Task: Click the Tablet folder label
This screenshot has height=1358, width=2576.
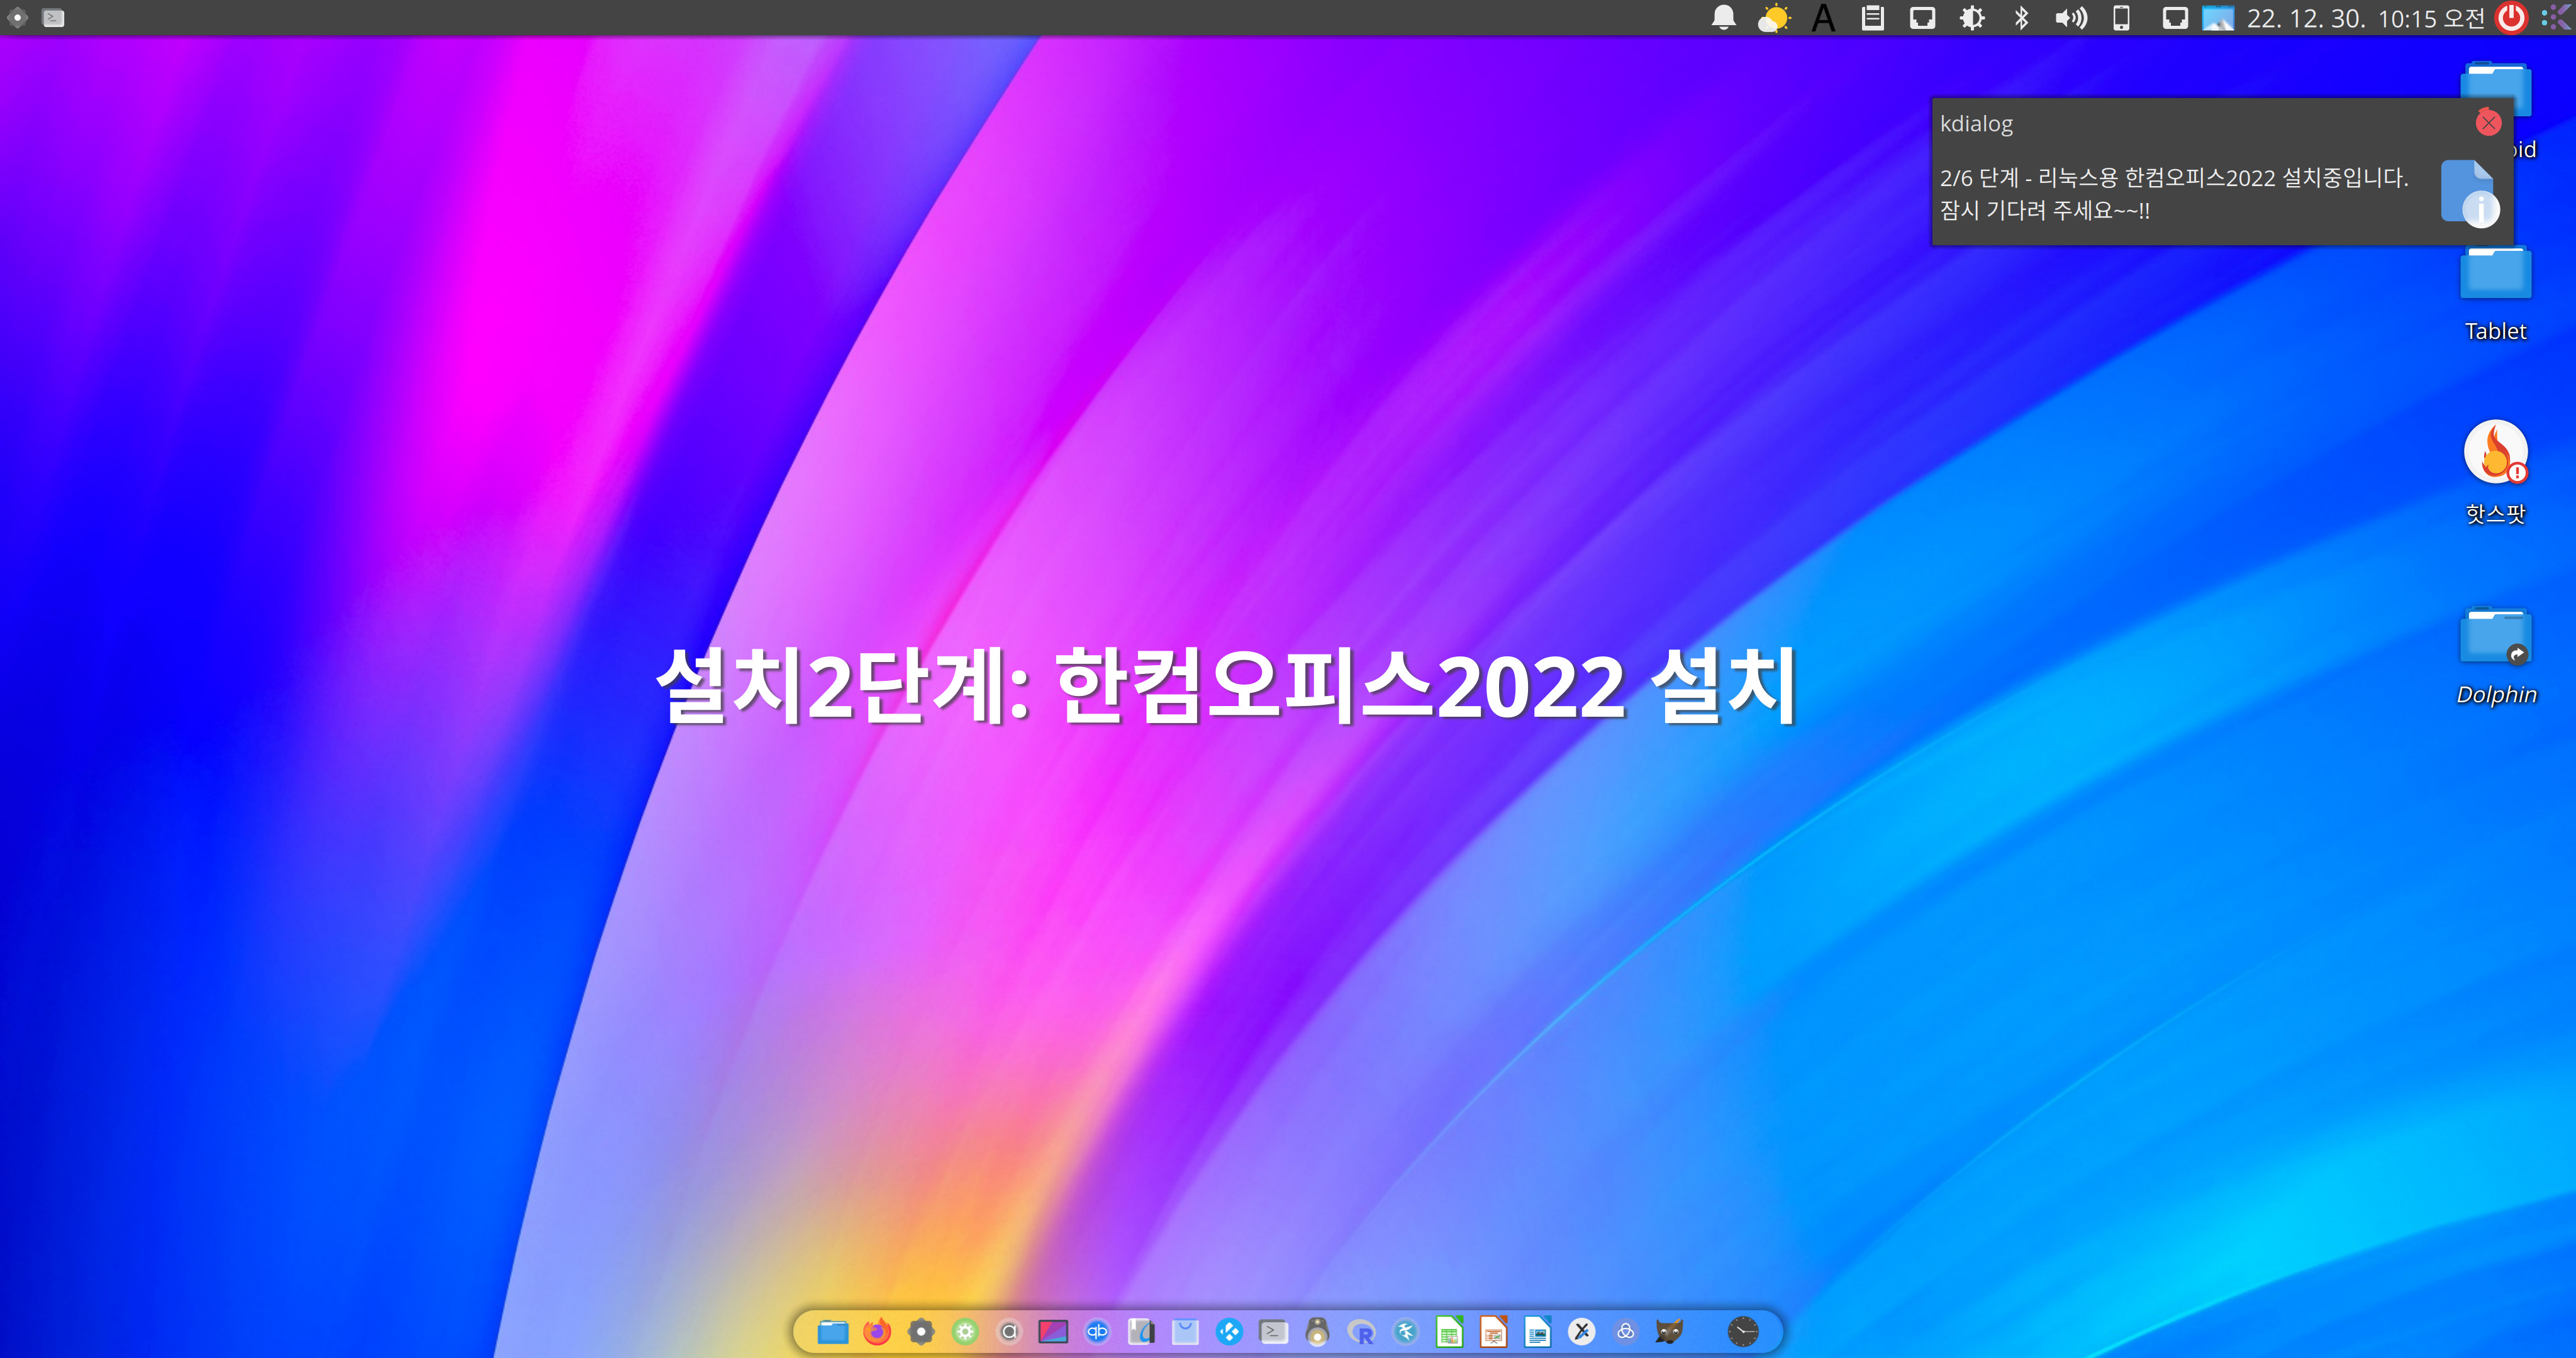Action: pyautogui.click(x=2495, y=332)
